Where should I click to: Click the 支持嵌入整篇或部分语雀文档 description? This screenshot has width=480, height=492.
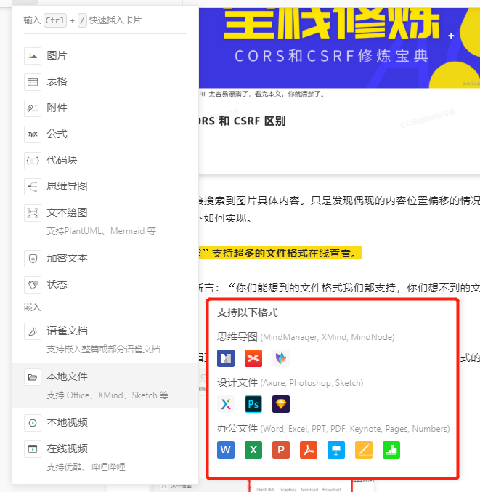point(103,350)
